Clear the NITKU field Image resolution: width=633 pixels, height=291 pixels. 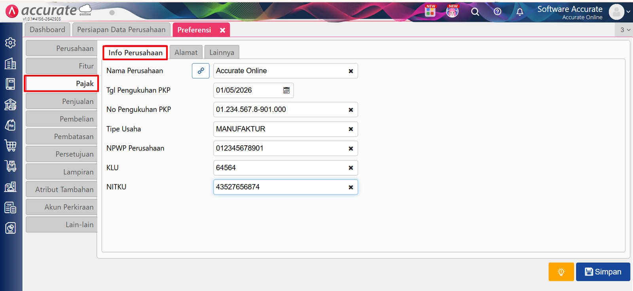coord(351,188)
